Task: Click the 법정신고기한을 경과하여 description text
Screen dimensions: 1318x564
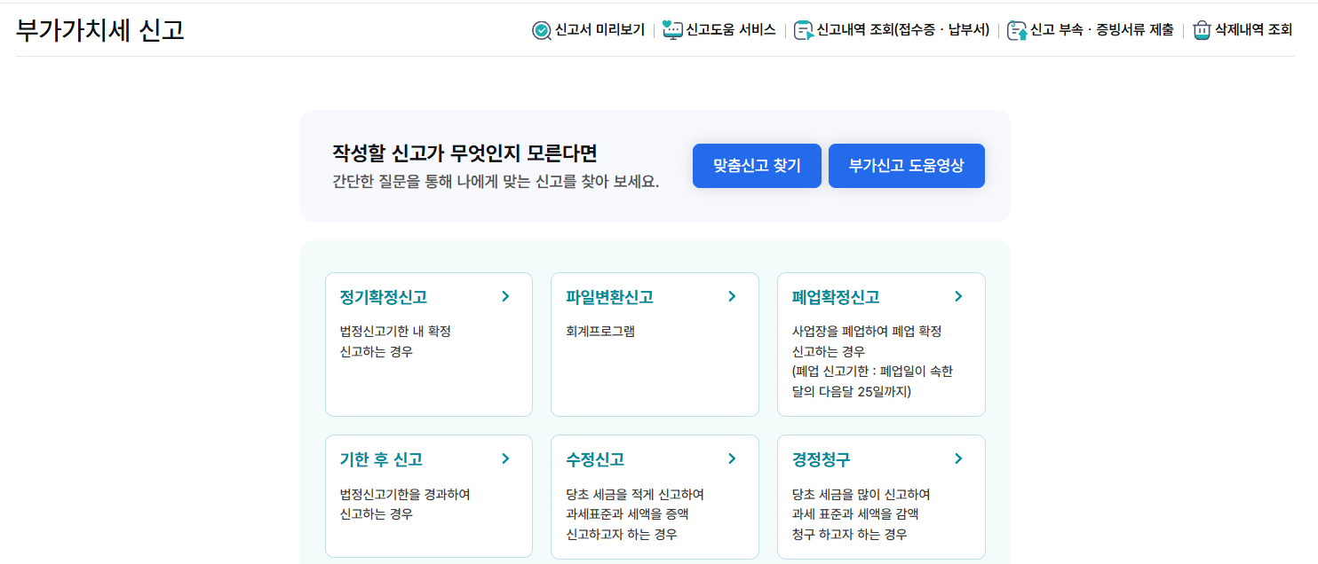Action: pyautogui.click(x=405, y=494)
